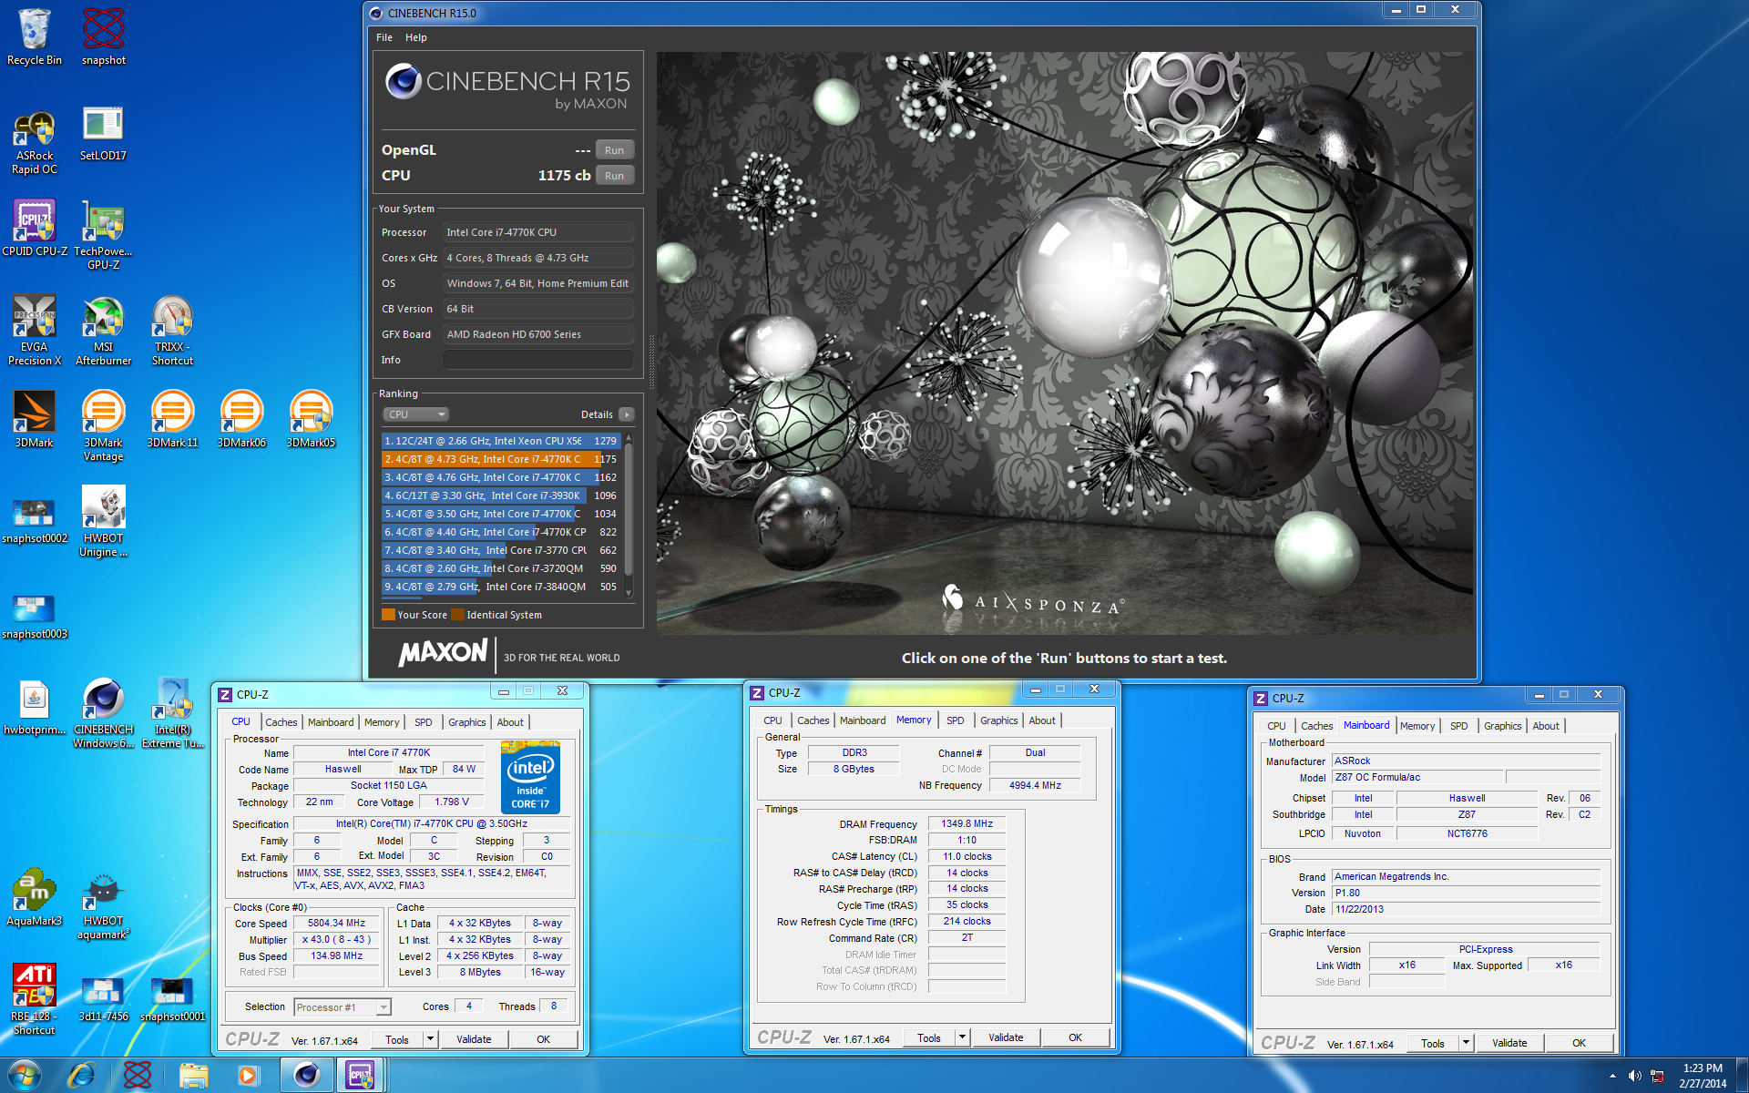Select the EVGA Precision X desktop icon
Screen dimensions: 1749x1093
(35, 331)
